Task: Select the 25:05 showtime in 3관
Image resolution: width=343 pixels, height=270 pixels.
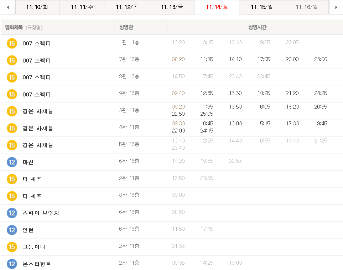Action: tap(207, 114)
